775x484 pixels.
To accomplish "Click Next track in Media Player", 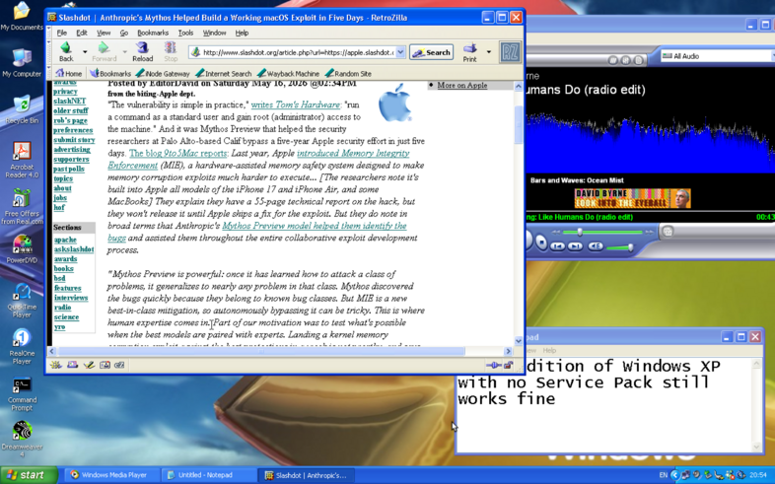I will pyautogui.click(x=575, y=246).
